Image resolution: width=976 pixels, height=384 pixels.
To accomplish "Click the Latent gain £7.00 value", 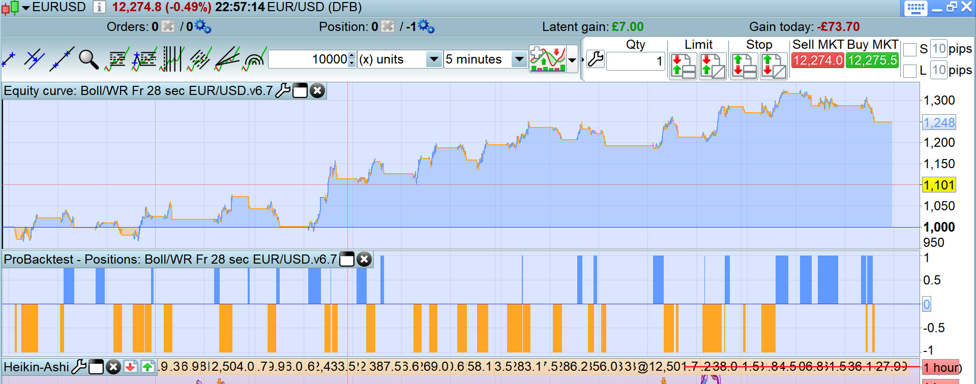I will (628, 27).
